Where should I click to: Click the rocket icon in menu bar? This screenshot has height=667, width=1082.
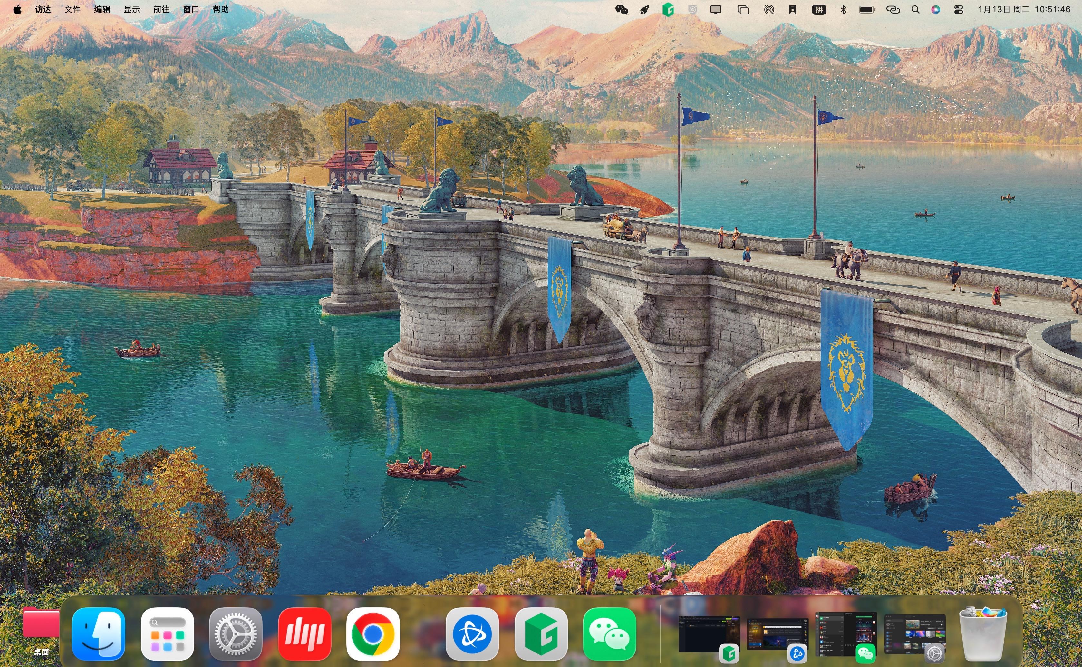click(x=644, y=10)
